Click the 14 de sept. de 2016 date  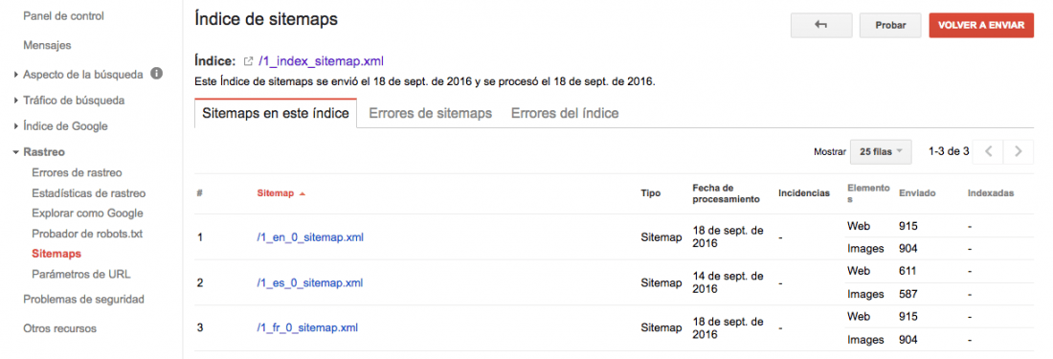pos(728,282)
